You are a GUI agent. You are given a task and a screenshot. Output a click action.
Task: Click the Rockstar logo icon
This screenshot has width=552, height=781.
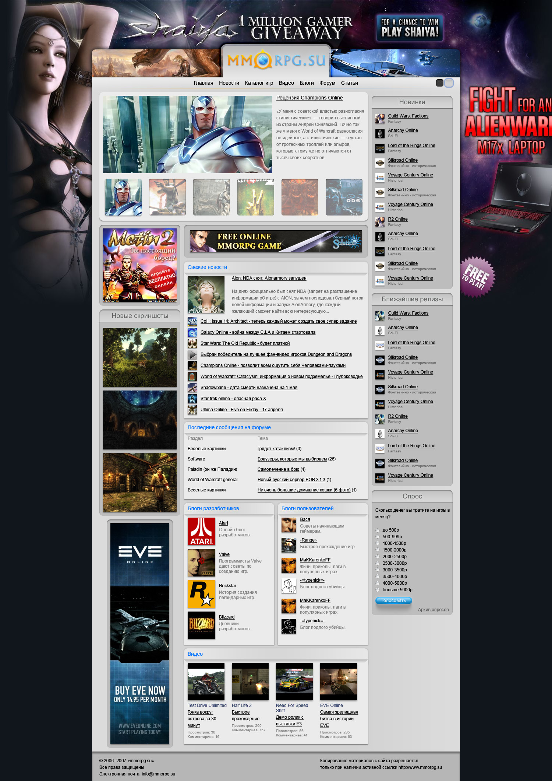[201, 594]
